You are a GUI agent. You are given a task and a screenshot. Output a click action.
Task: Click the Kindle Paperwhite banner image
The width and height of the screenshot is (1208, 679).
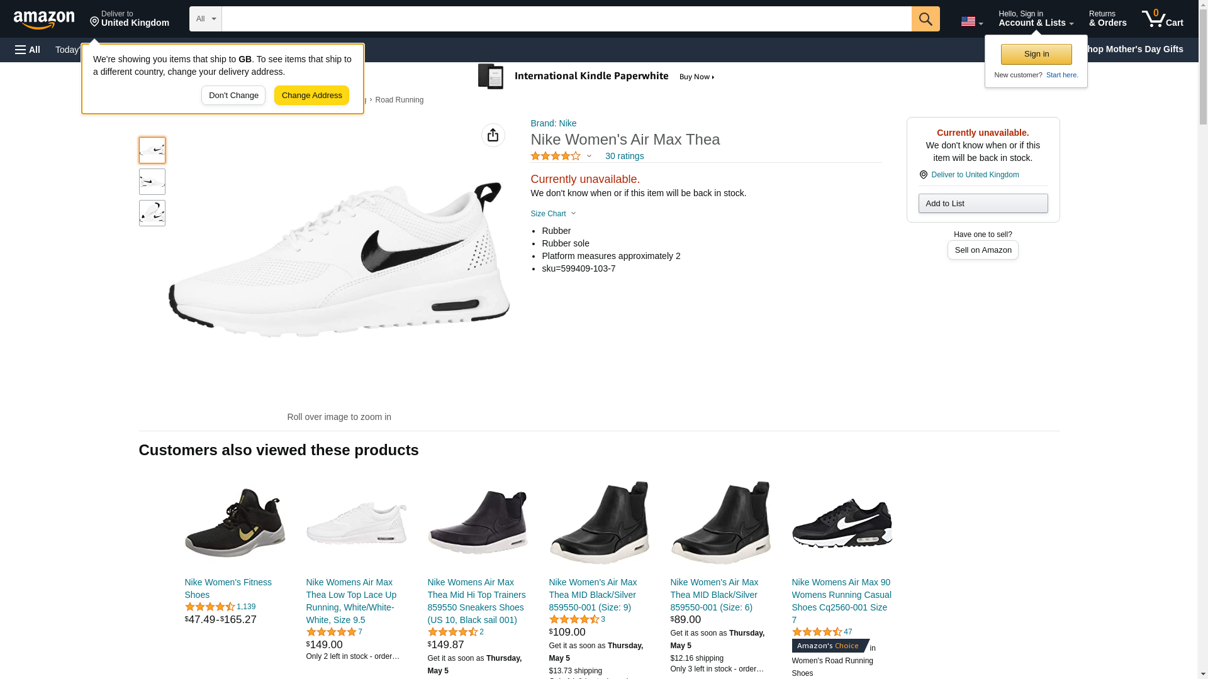click(x=597, y=77)
